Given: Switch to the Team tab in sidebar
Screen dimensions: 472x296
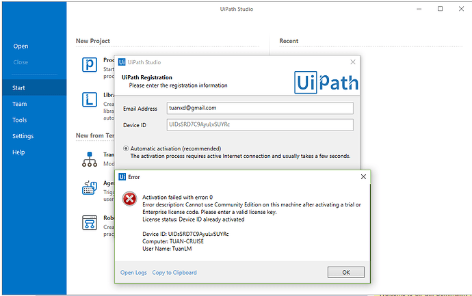Looking at the screenshot, I should 20,104.
